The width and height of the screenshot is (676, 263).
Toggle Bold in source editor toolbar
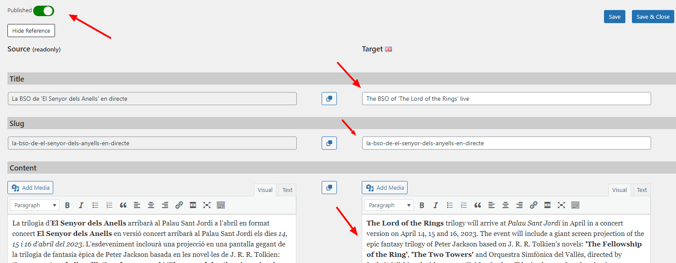click(x=67, y=205)
